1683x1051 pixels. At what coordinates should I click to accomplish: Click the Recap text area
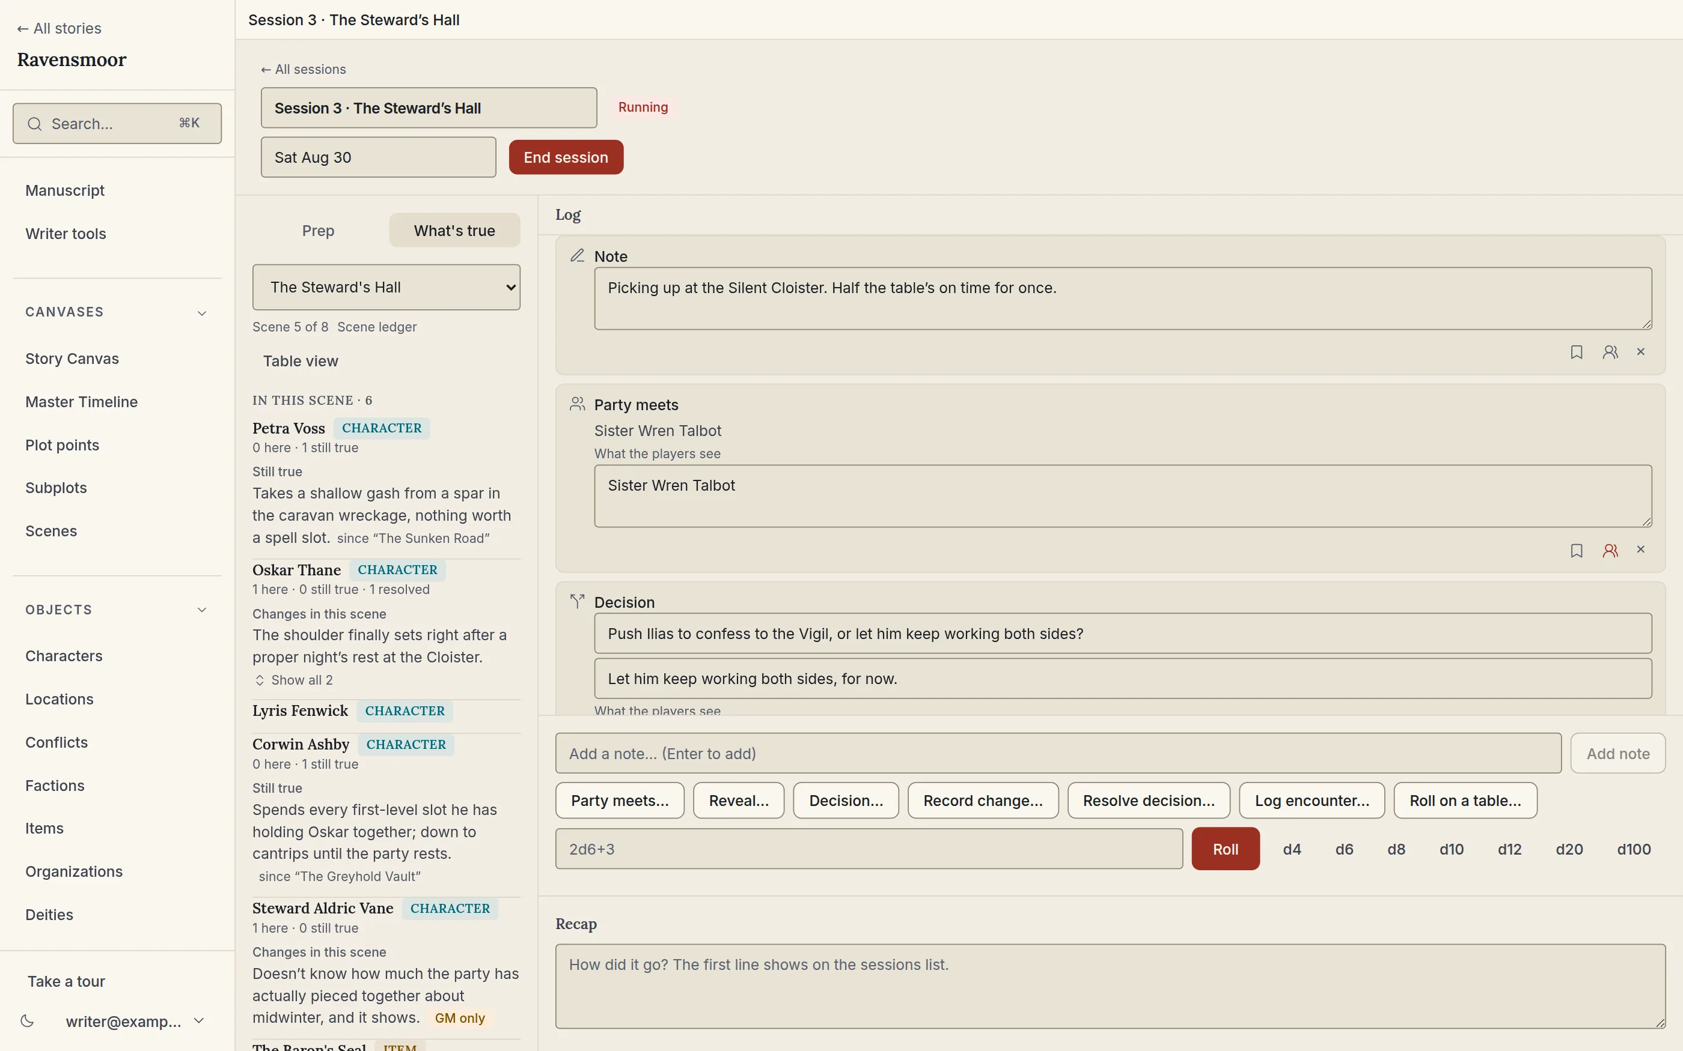(1110, 986)
